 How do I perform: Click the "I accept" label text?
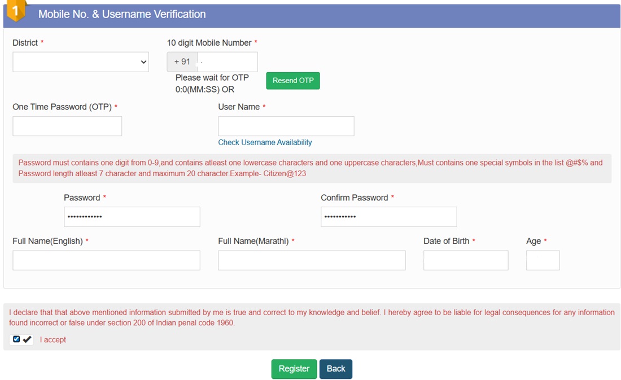pyautogui.click(x=53, y=340)
